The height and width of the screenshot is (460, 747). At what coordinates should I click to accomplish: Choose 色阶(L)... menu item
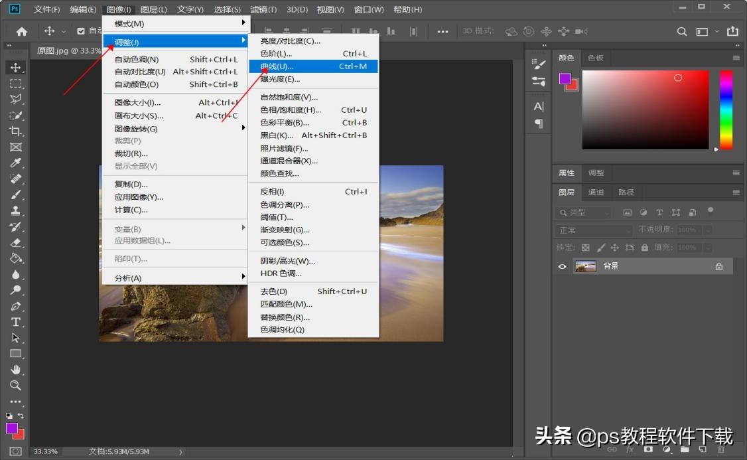[x=314, y=53]
